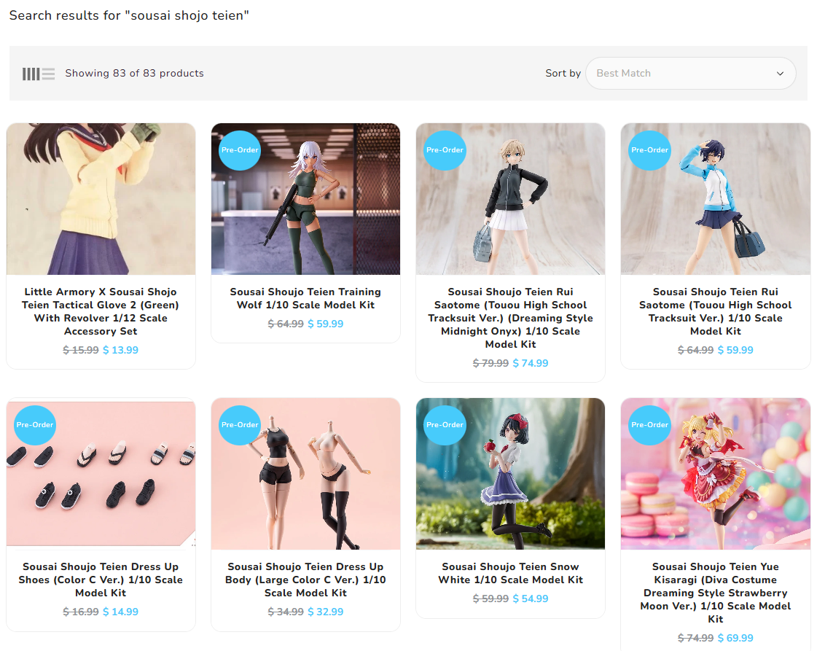Click the Sort by dropdown chevron arrow

[x=780, y=74]
